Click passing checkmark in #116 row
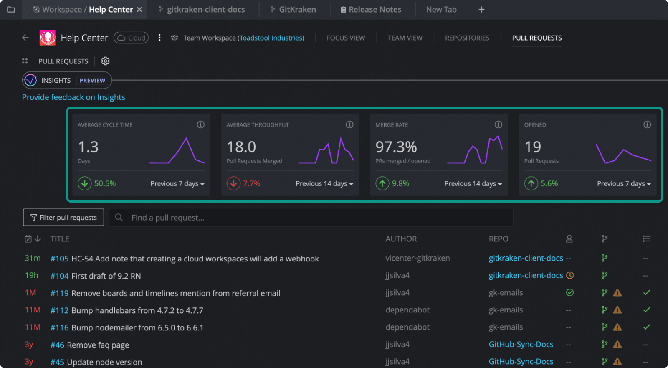 point(647,327)
